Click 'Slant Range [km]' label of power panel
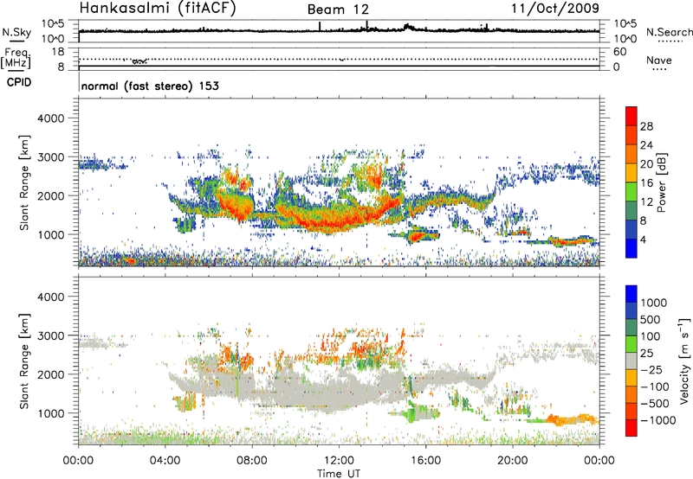This screenshot has width=693, height=479. (24, 182)
